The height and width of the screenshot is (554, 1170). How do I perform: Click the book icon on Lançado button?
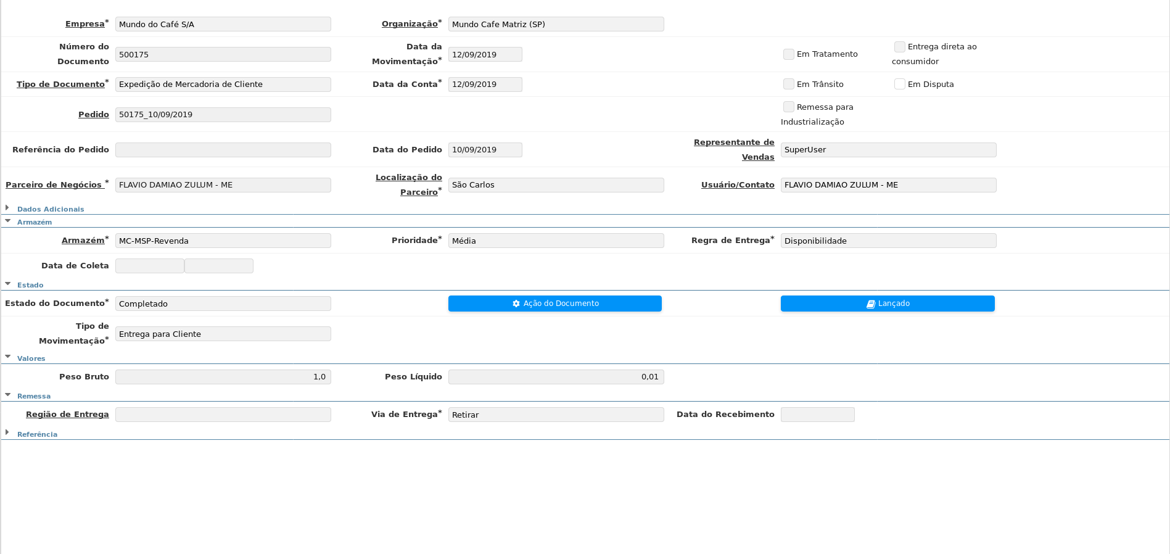click(x=871, y=304)
